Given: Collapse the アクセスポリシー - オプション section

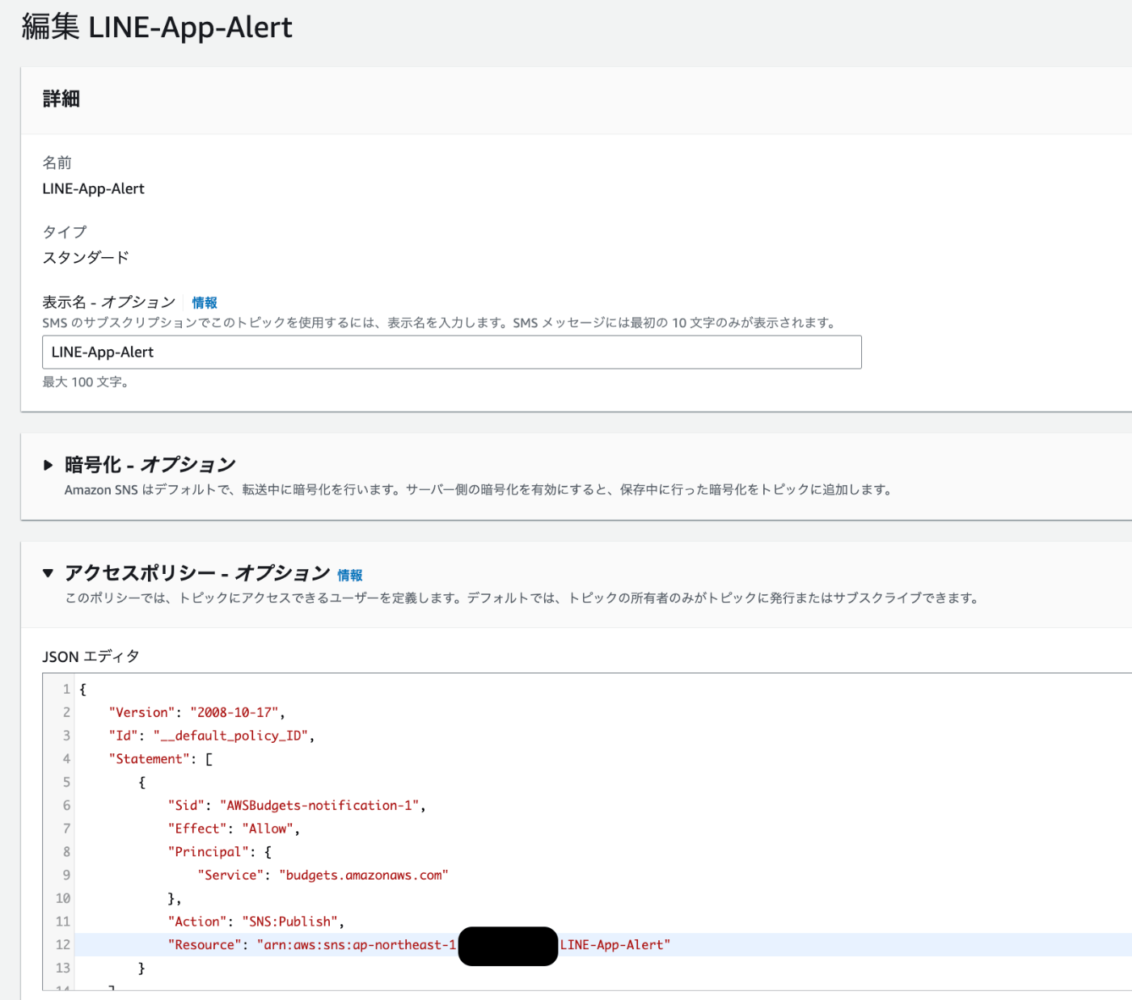Looking at the screenshot, I should pyautogui.click(x=48, y=573).
